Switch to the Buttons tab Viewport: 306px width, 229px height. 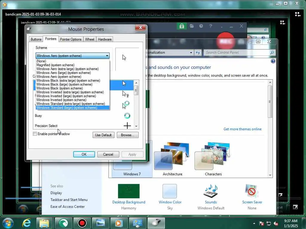pyautogui.click(x=36, y=39)
